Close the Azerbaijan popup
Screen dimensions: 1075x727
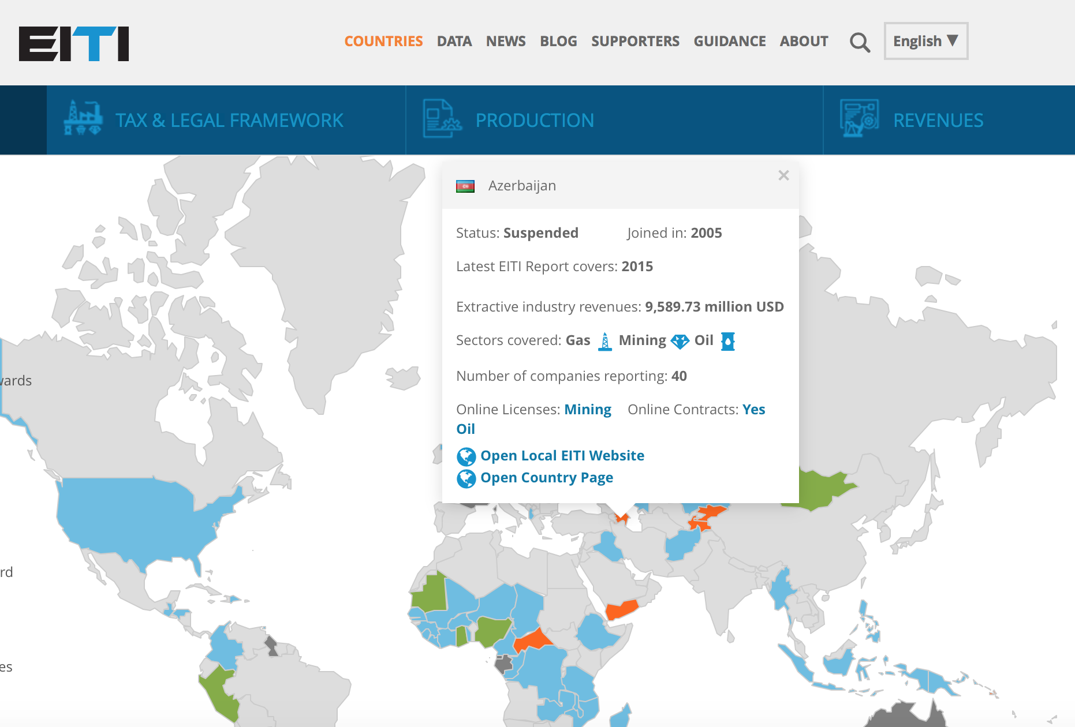click(x=783, y=175)
